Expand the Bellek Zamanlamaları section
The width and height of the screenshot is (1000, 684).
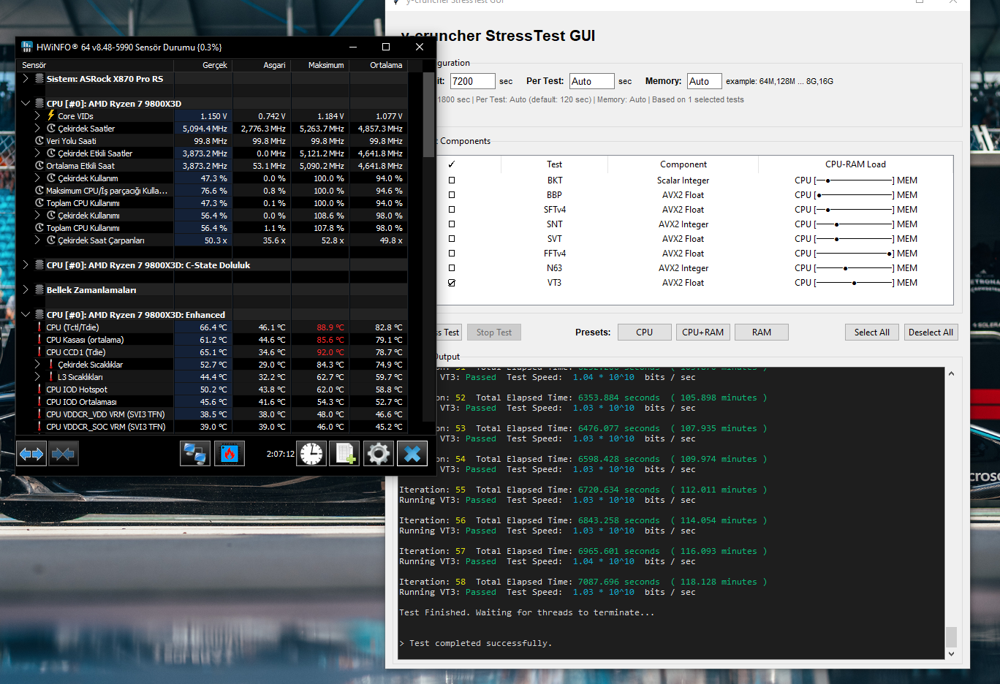26,290
